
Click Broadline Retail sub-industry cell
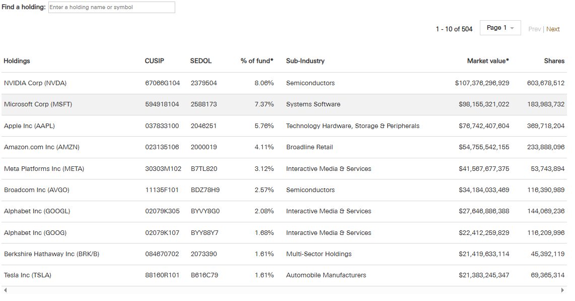(x=310, y=147)
